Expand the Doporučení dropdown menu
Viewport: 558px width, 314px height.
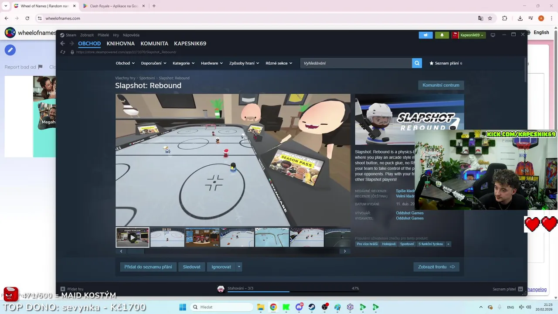(x=153, y=63)
